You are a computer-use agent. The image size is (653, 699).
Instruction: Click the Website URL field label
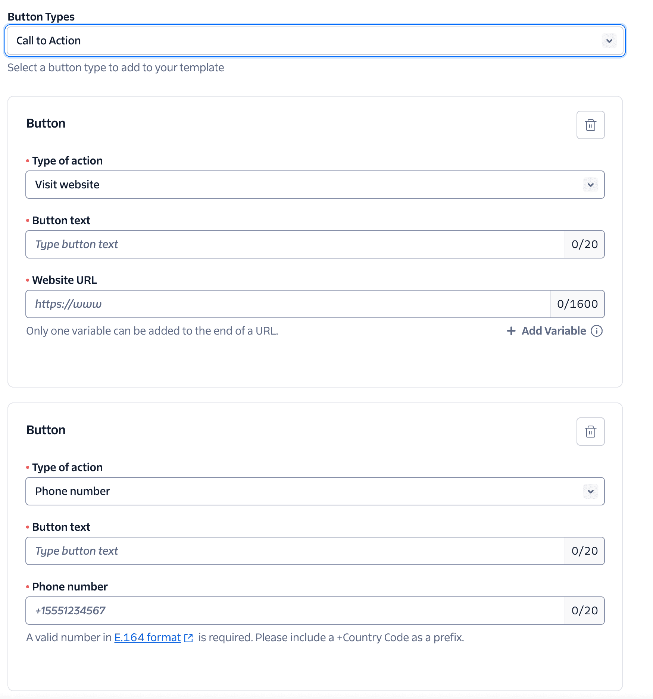(x=64, y=280)
